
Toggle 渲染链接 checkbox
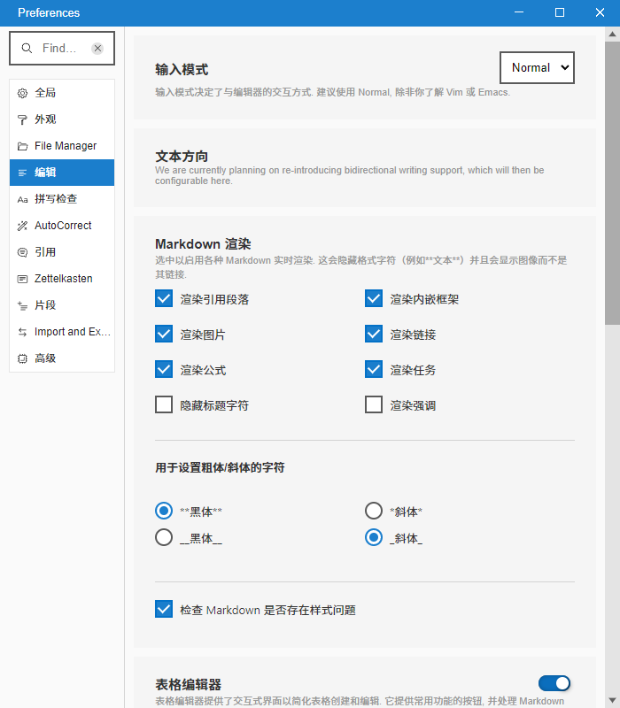pyautogui.click(x=374, y=335)
